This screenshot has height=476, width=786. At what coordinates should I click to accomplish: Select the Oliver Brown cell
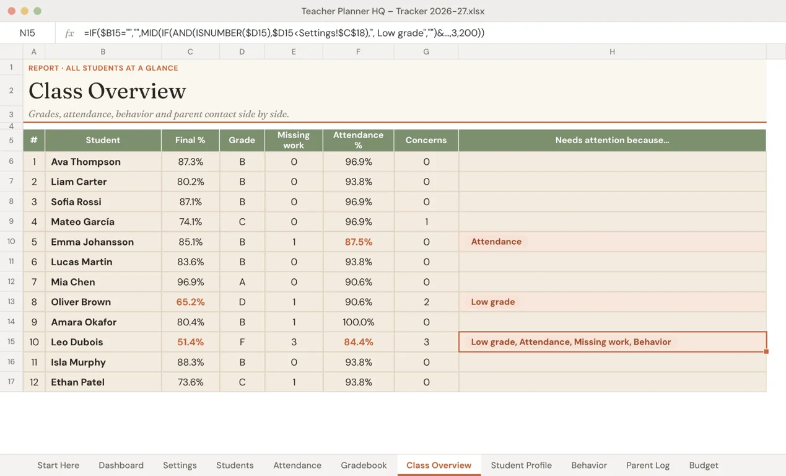point(103,302)
